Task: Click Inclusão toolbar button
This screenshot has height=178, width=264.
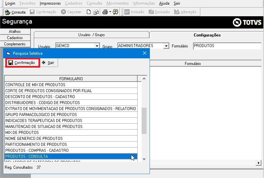Action: pos(134,12)
